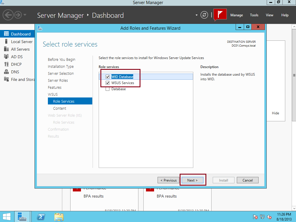Minimize the Add Roles and Features Wizard

coord(239,27)
